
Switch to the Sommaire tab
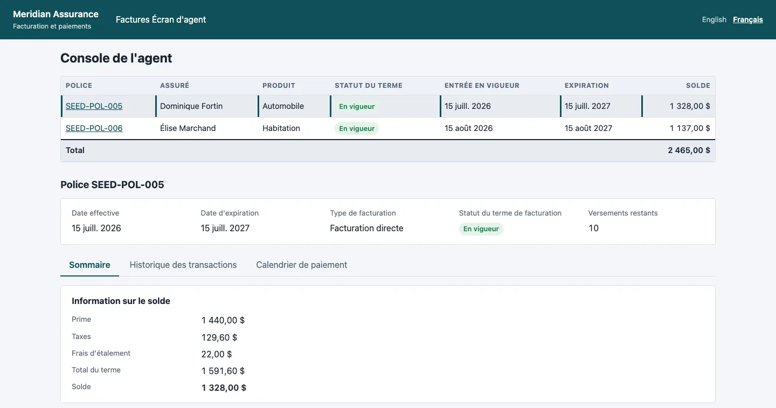89,265
